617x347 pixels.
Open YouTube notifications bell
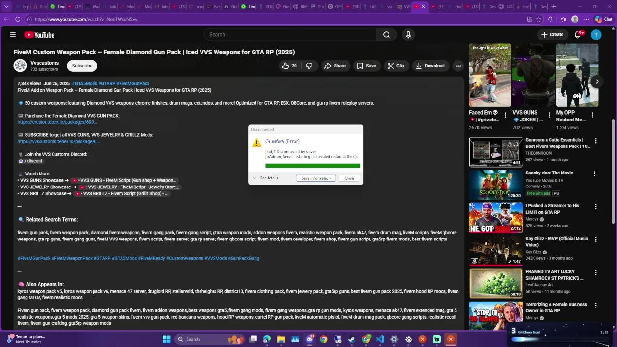578,35
